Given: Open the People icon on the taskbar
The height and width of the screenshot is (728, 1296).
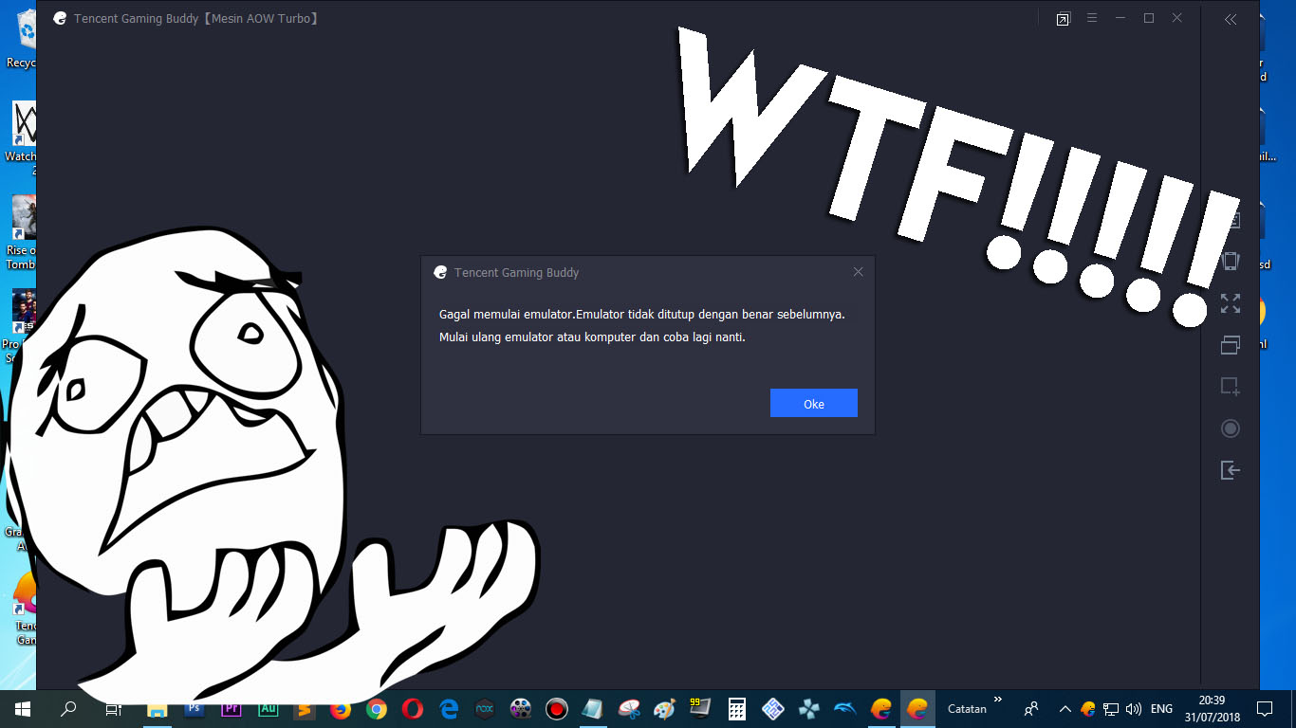Looking at the screenshot, I should coord(1031,708).
